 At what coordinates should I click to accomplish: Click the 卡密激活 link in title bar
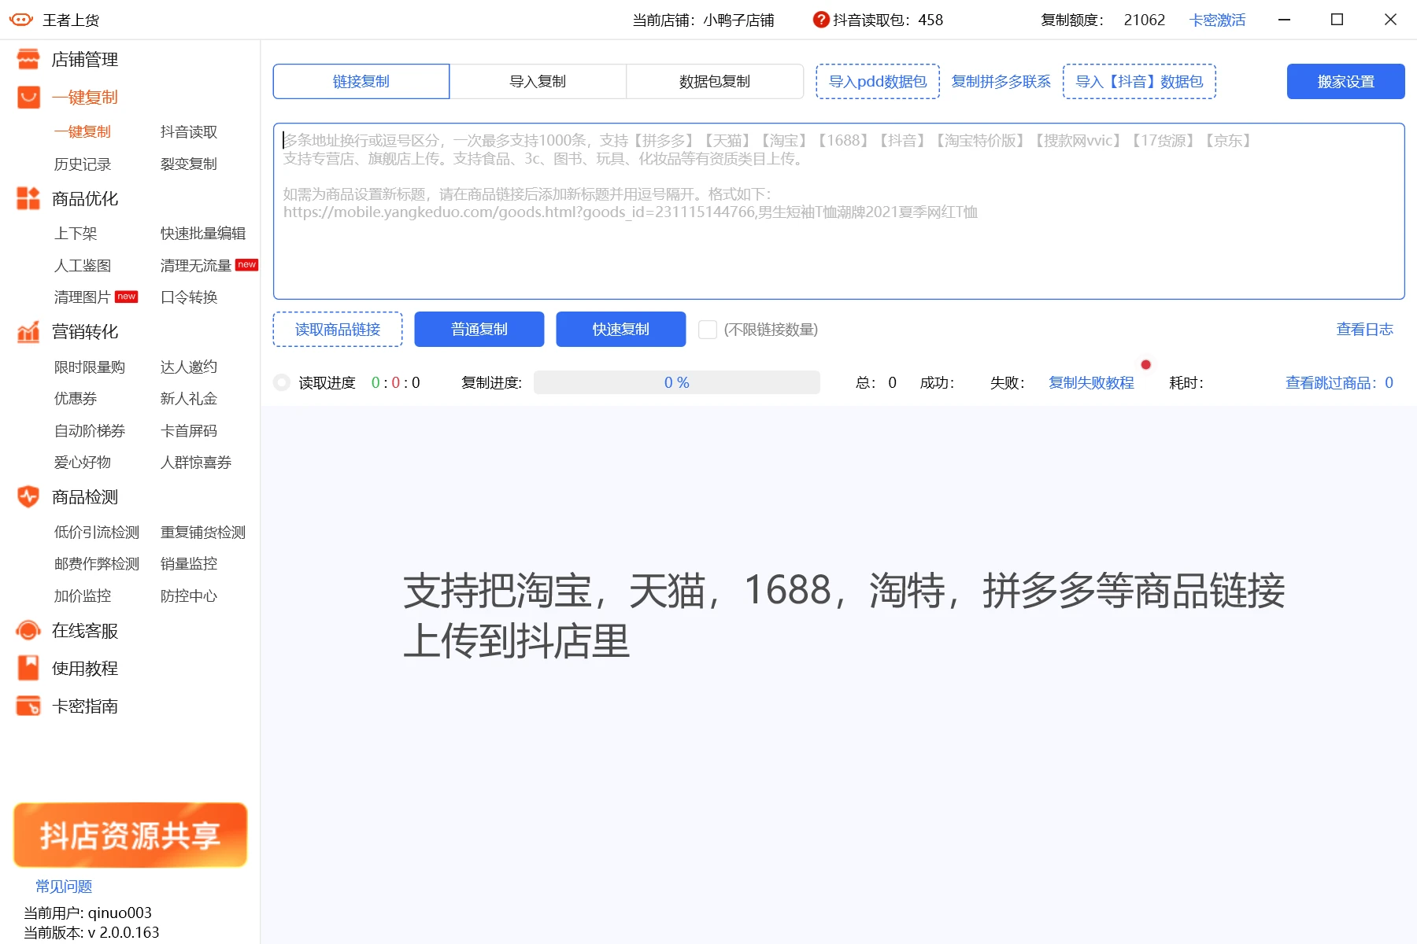click(1217, 20)
